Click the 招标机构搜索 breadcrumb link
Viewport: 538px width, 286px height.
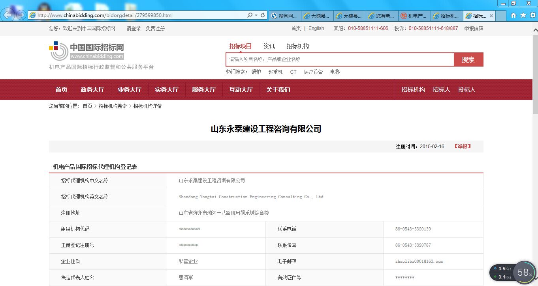point(113,106)
